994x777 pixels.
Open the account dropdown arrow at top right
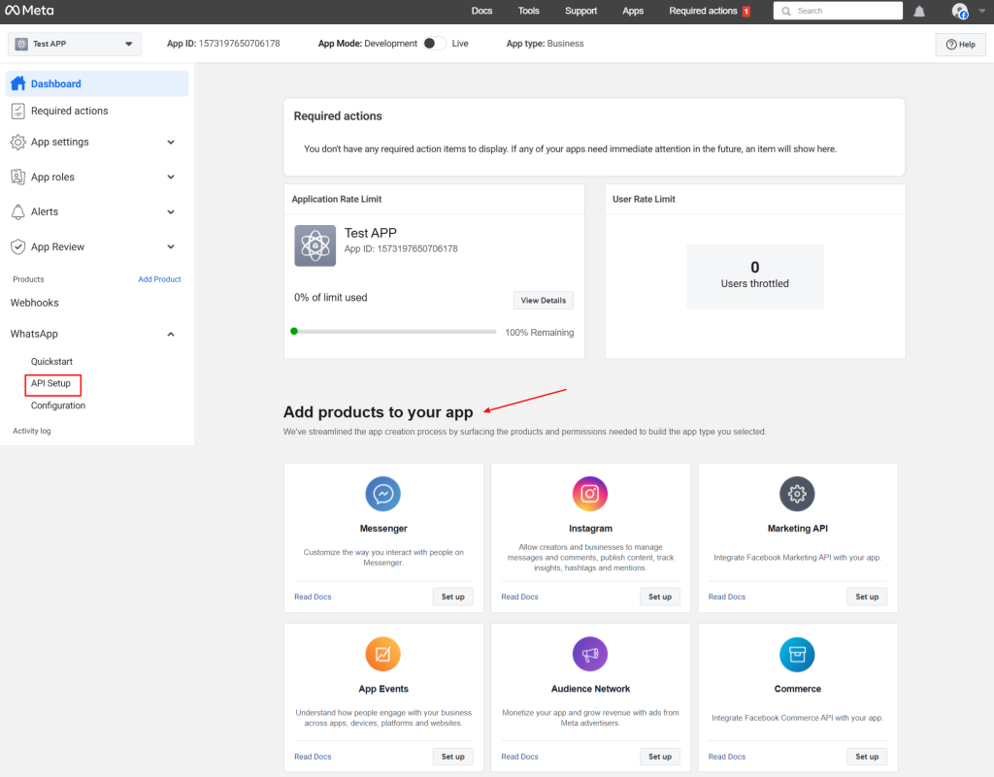[x=982, y=11]
